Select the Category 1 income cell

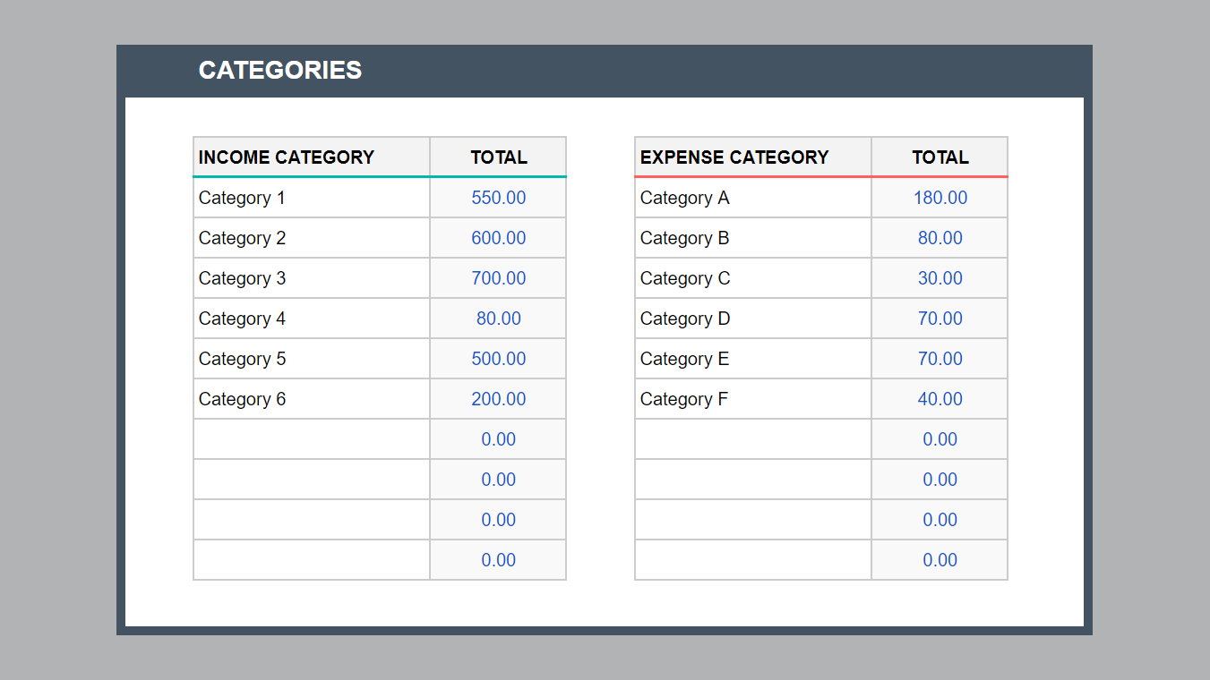pyautogui.click(x=311, y=198)
